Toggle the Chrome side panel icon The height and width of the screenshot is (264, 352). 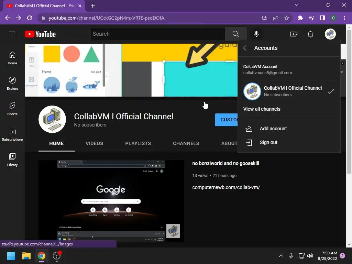tap(322, 18)
